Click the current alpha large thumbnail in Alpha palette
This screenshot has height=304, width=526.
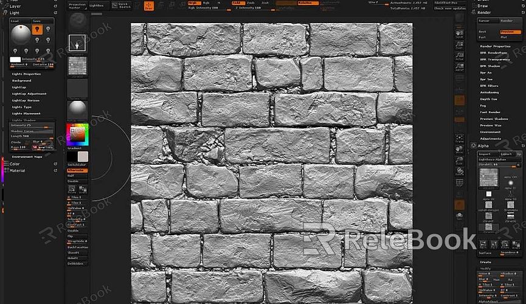coord(488,178)
